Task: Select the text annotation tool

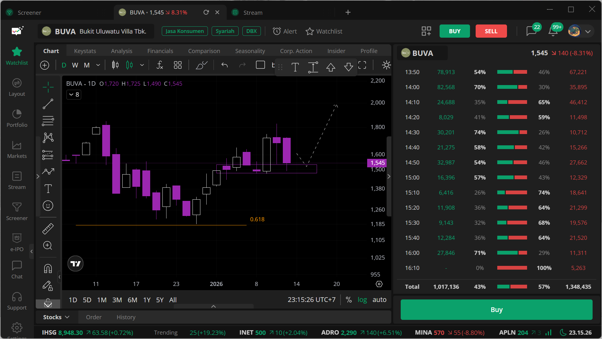Action: pos(48,189)
